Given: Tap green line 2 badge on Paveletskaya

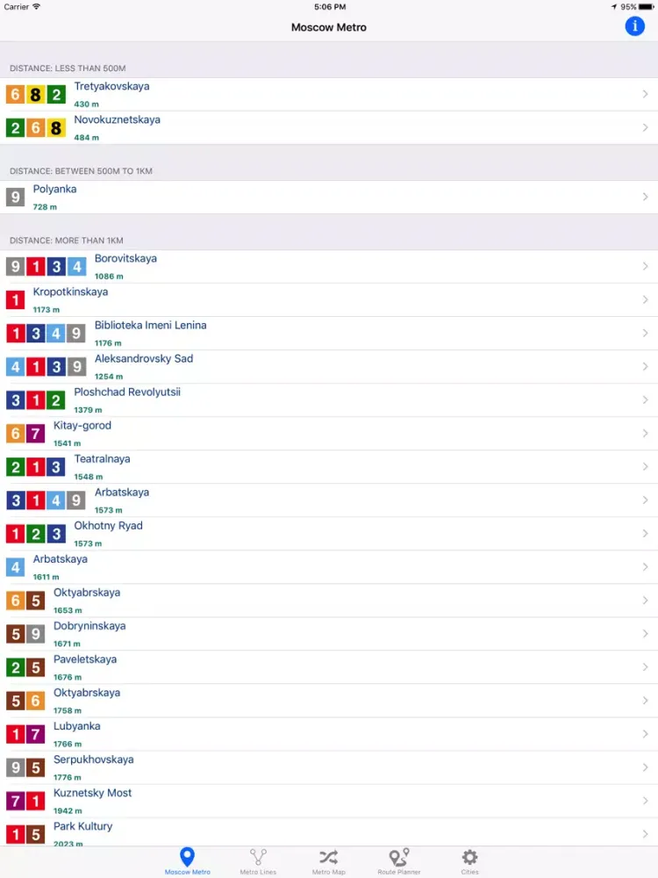Looking at the screenshot, I should [x=15, y=667].
